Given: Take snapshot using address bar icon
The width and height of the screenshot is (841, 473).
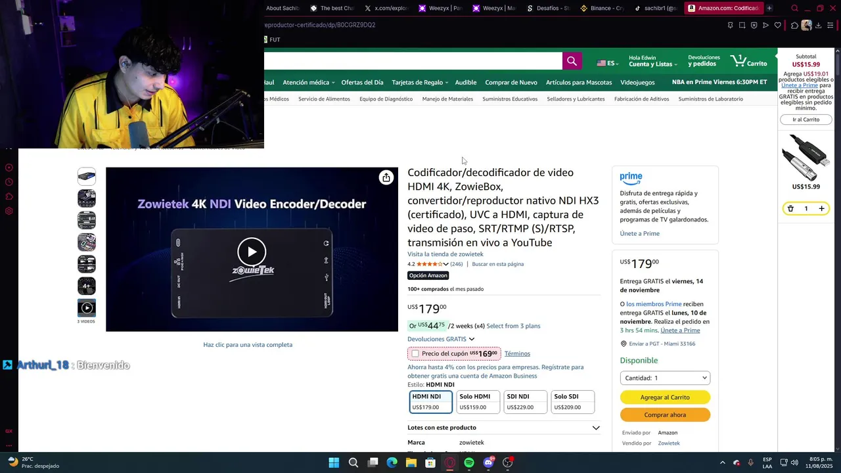Looking at the screenshot, I should click(742, 25).
